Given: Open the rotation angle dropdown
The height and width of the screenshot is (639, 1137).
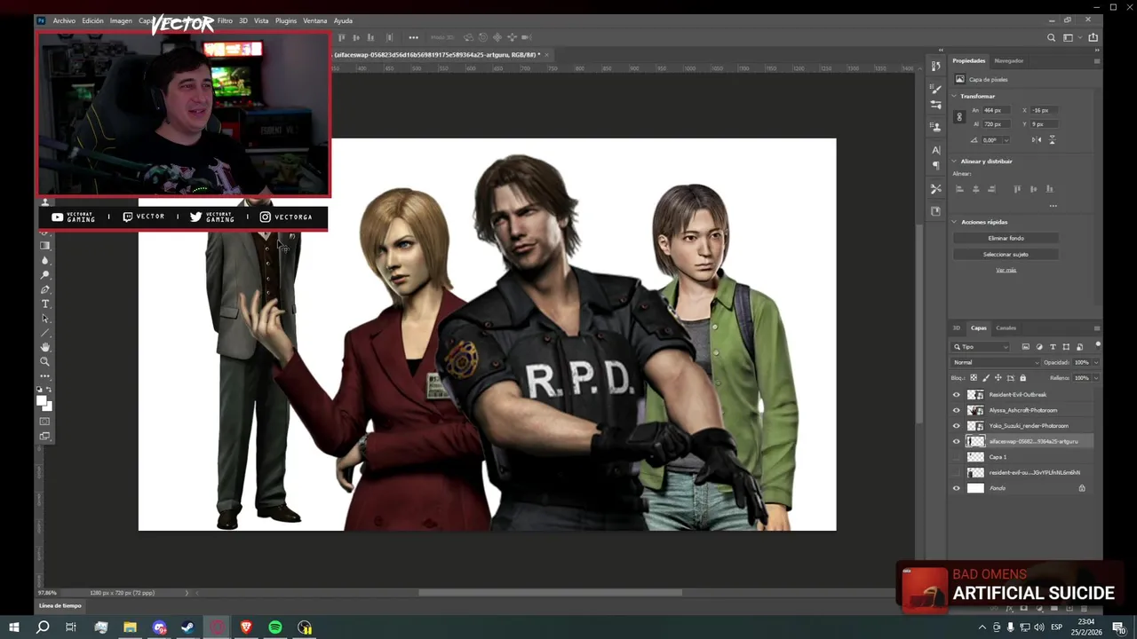Looking at the screenshot, I should coord(1006,140).
